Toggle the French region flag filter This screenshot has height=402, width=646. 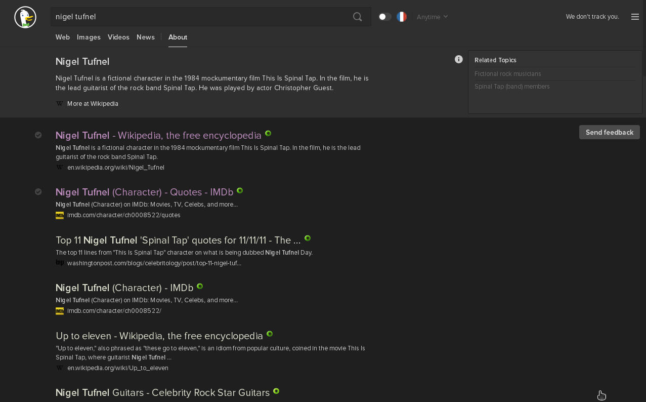click(401, 17)
